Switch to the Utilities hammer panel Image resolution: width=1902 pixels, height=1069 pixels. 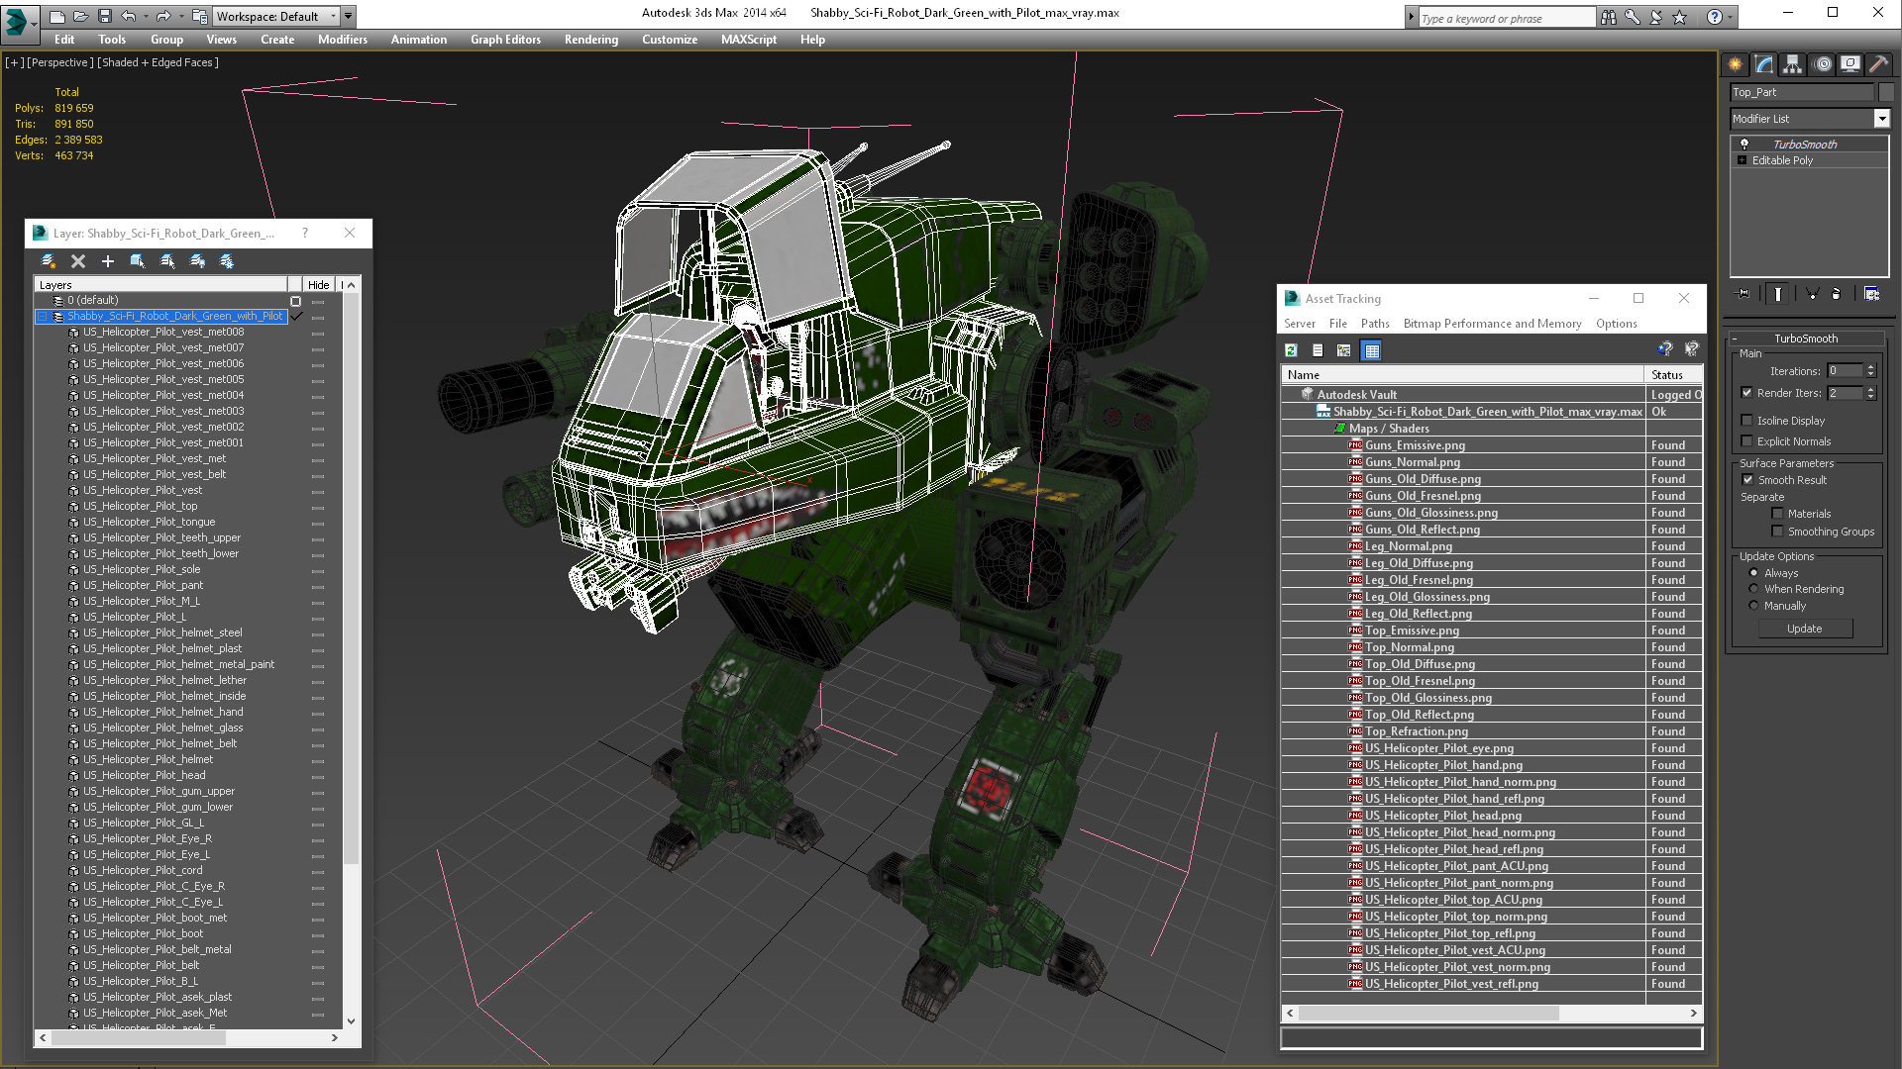pyautogui.click(x=1878, y=64)
